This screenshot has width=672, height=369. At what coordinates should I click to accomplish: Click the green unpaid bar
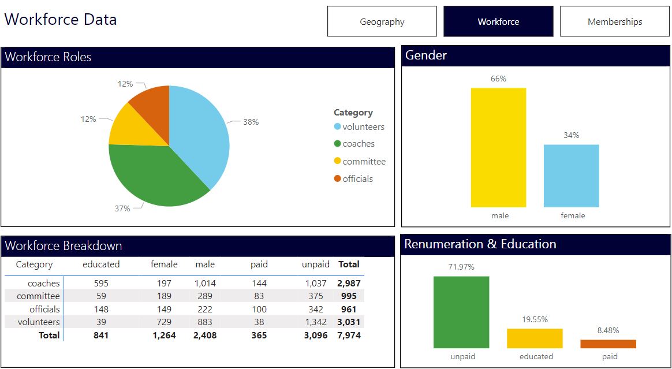[461, 312]
